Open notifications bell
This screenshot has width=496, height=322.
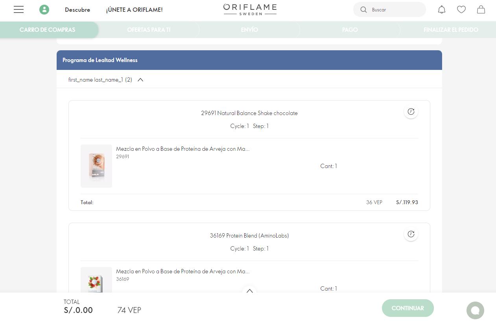[x=442, y=10]
